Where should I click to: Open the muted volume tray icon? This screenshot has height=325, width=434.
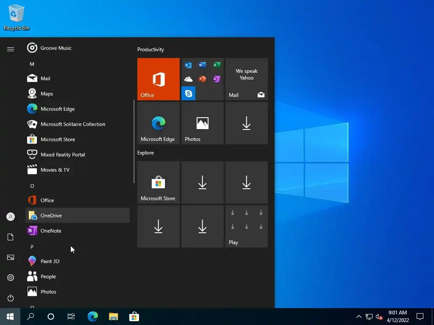[x=379, y=317]
